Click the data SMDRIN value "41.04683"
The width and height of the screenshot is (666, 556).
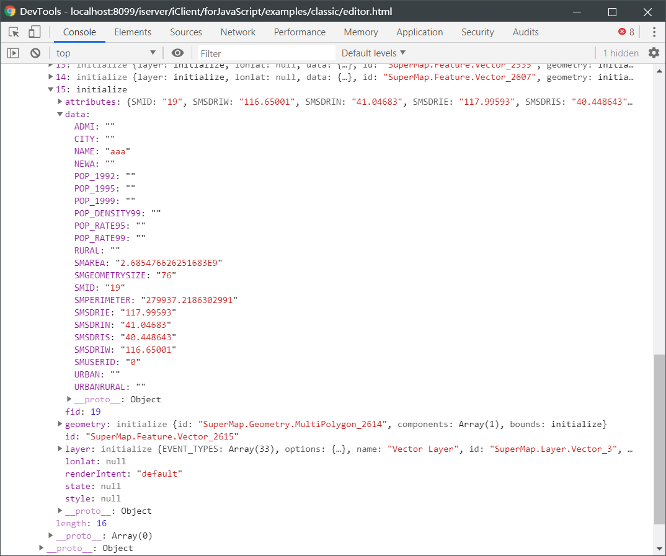click(146, 325)
